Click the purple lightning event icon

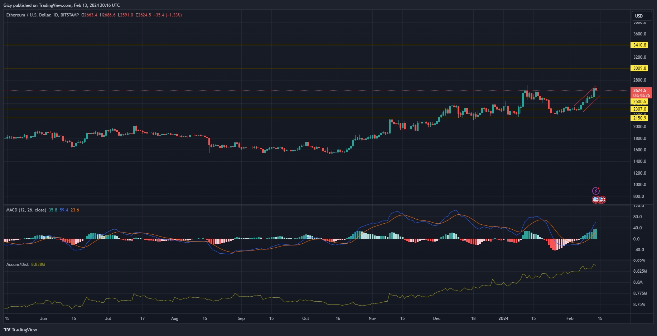(x=596, y=191)
